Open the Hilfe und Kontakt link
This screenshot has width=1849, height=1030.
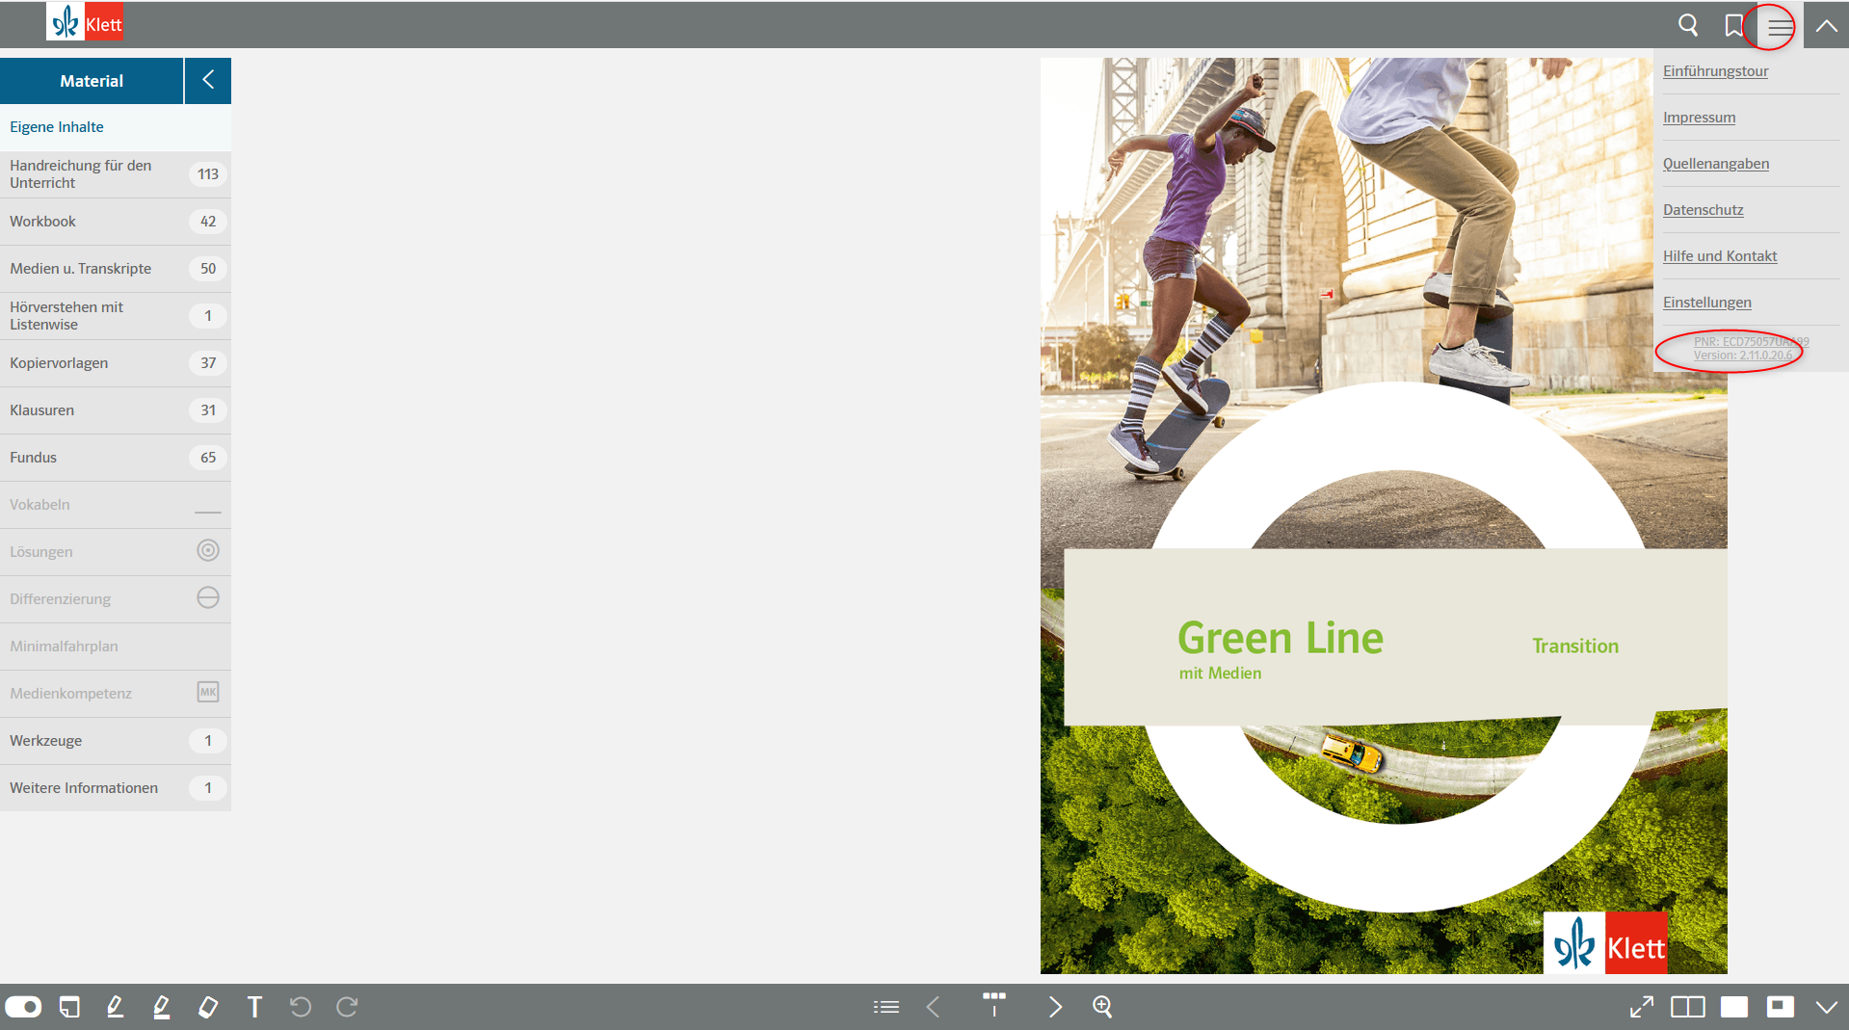click(x=1720, y=256)
